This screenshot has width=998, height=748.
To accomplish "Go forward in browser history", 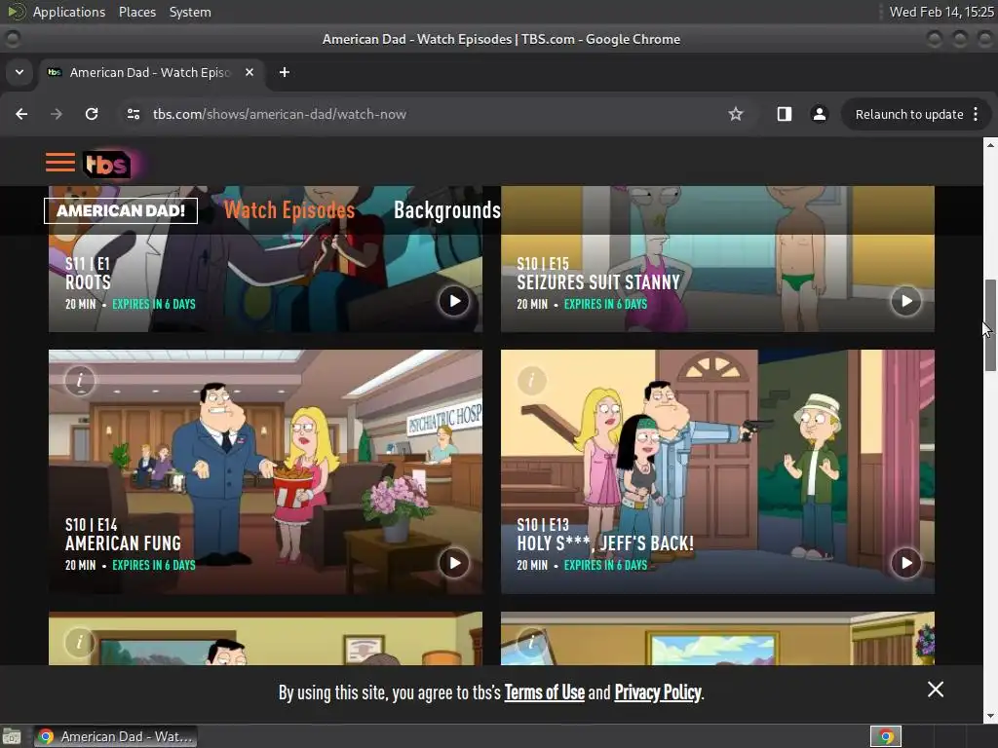I will click(57, 114).
